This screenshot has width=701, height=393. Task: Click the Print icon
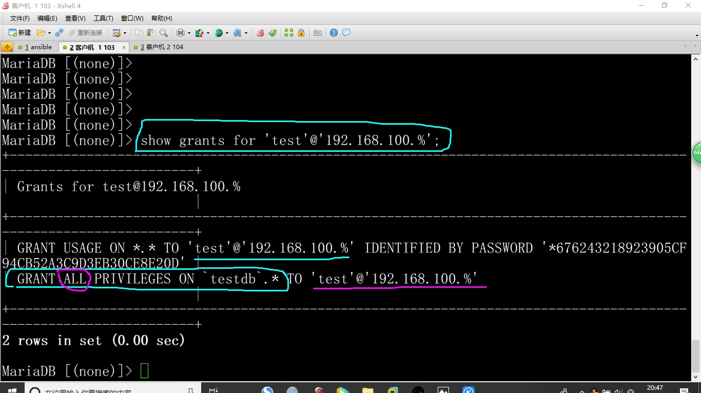click(181, 33)
